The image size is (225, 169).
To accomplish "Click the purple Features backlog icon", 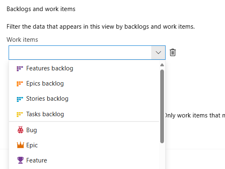I will [20, 69].
